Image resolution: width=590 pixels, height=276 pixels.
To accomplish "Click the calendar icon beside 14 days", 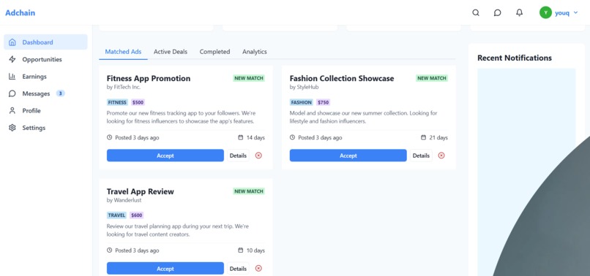I will pyautogui.click(x=241, y=137).
